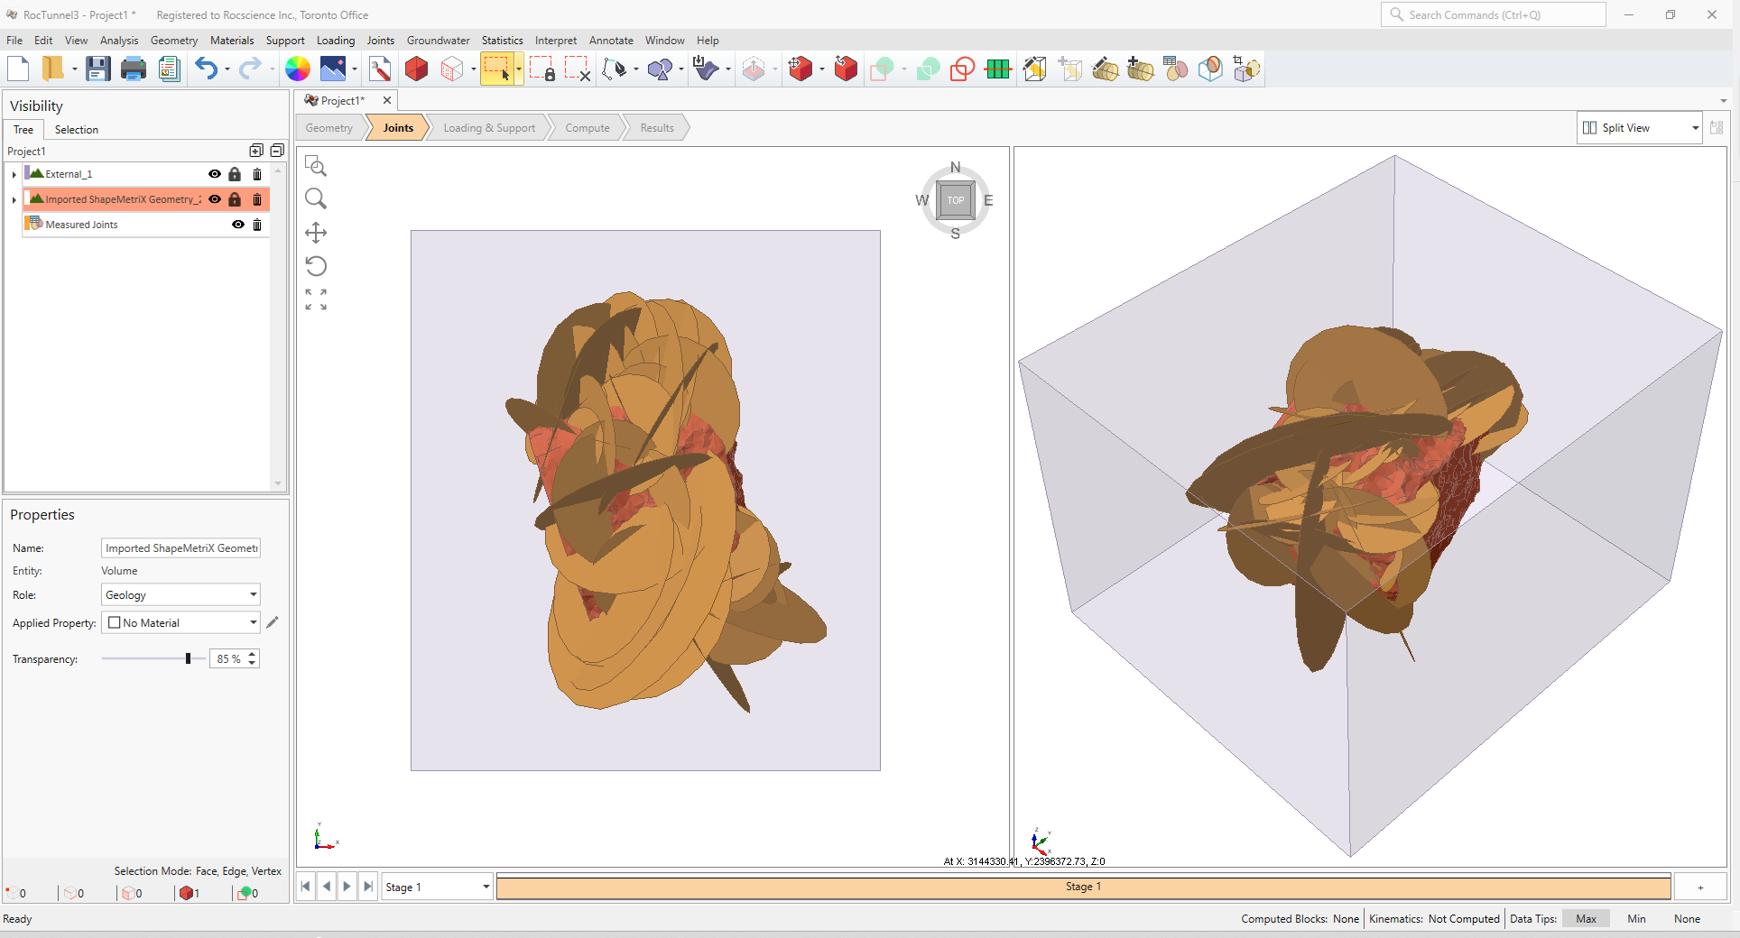This screenshot has width=1740, height=938.
Task: Click the solid red cube icon
Action: (x=416, y=69)
